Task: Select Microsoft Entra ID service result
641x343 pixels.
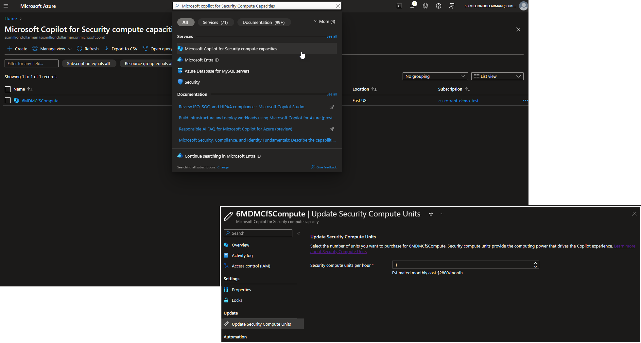Action: coord(257,60)
